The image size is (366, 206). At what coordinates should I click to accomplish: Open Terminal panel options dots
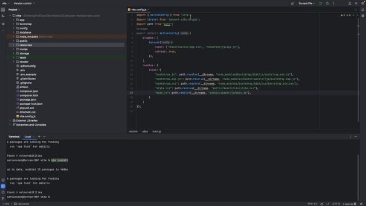tap(351, 137)
